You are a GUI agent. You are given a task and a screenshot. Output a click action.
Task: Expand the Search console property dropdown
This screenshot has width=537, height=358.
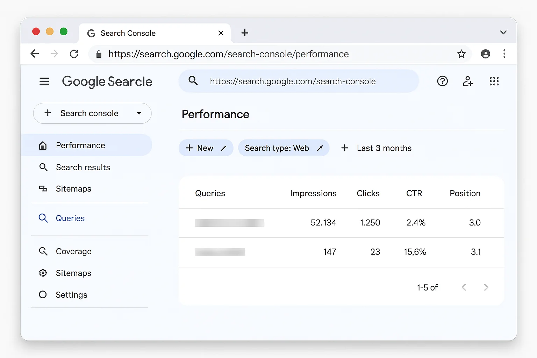[139, 113]
